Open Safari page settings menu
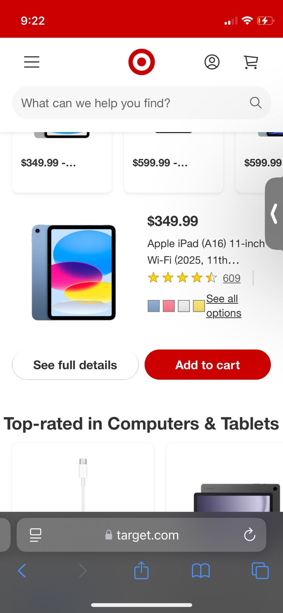 [x=35, y=535]
